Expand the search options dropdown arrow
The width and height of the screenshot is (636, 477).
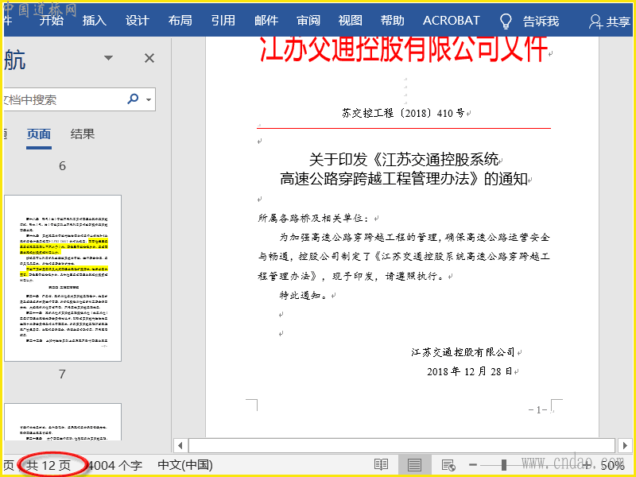point(149,99)
